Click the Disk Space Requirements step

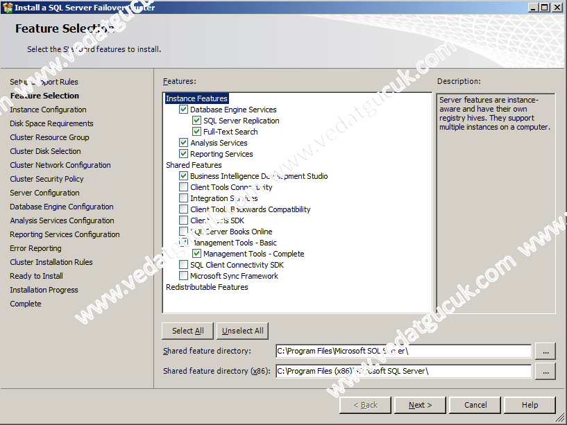(x=51, y=123)
